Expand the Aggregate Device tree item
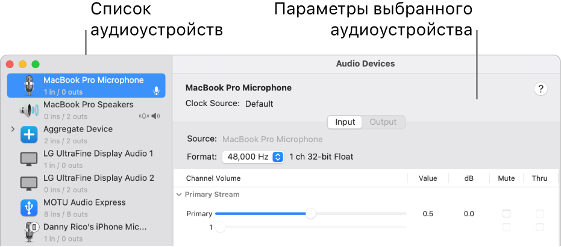The width and height of the screenshot is (561, 247). [x=13, y=129]
